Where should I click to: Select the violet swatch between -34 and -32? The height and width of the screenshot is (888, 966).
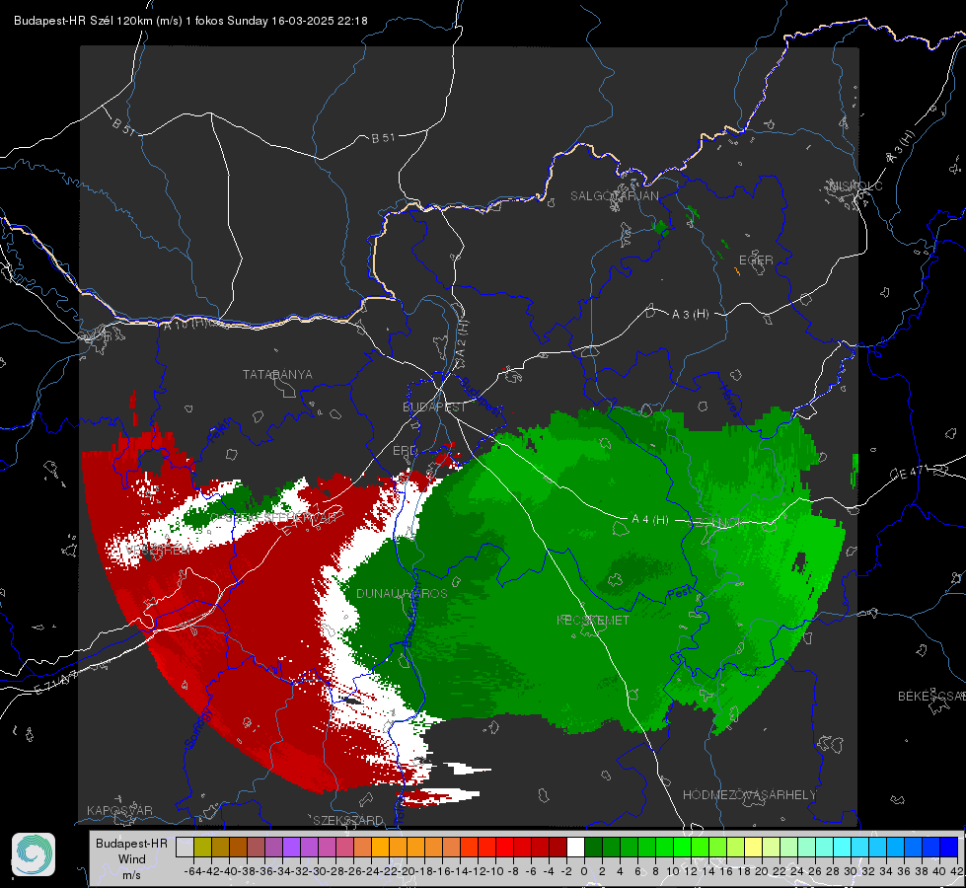click(291, 847)
